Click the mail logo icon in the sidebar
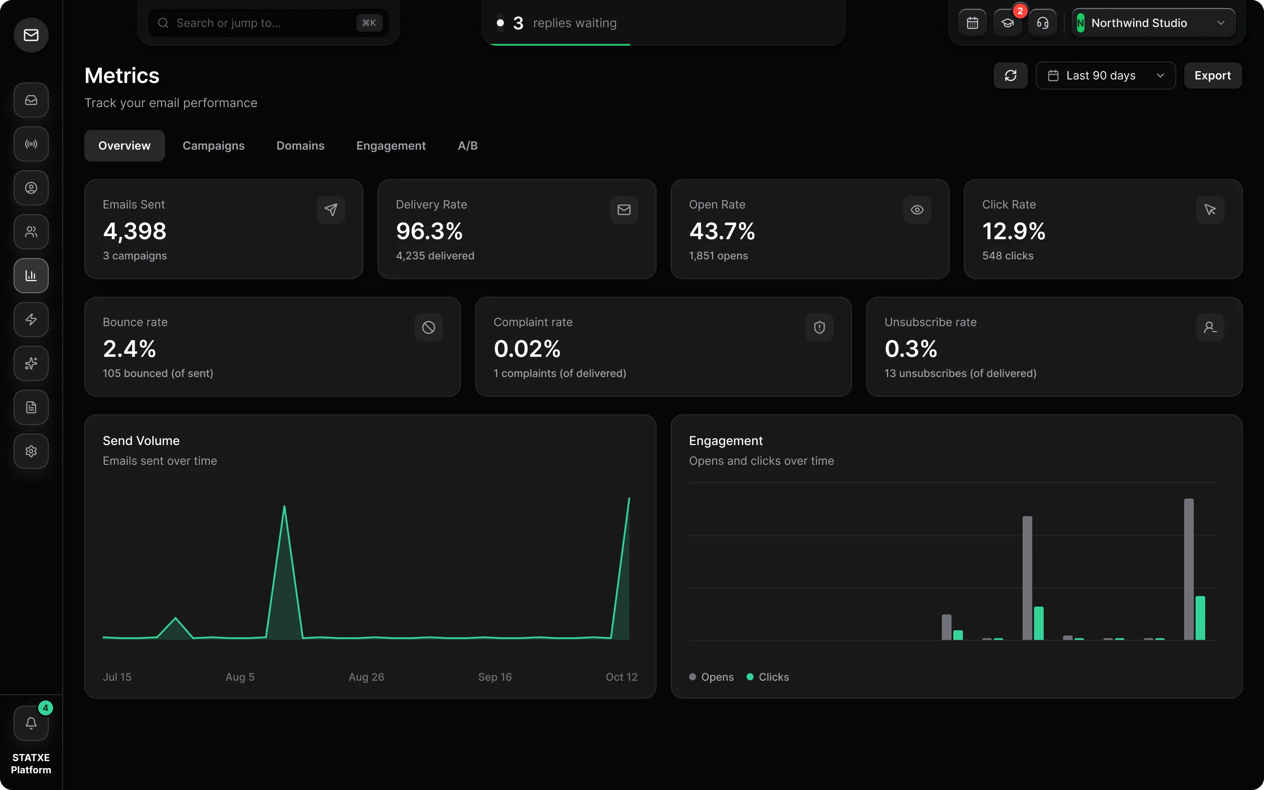 coord(31,35)
